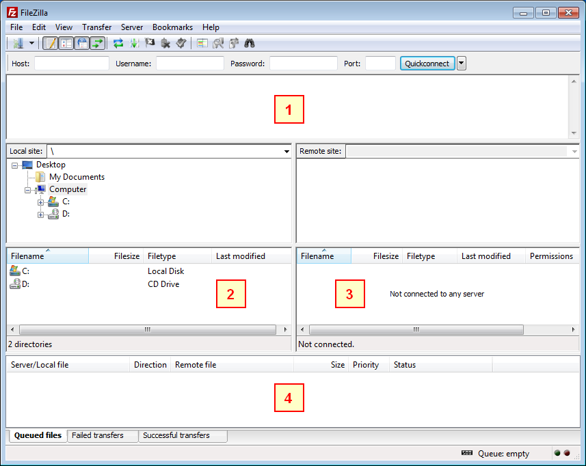Click the FileZilla logo in title bar
Viewport: 586px width, 466px height.
coord(12,12)
